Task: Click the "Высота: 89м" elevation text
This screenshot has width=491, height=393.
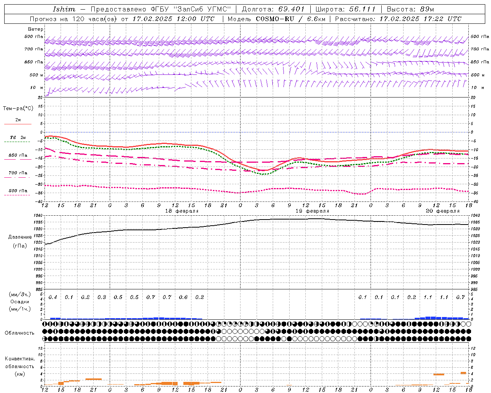Action: pos(410,9)
